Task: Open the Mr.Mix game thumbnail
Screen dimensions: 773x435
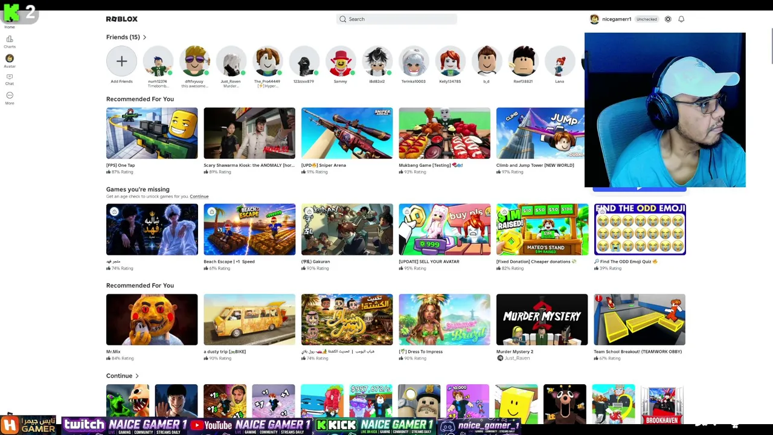Action: coord(152,320)
